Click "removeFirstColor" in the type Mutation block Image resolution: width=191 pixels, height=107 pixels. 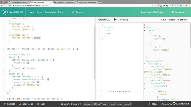21,38
